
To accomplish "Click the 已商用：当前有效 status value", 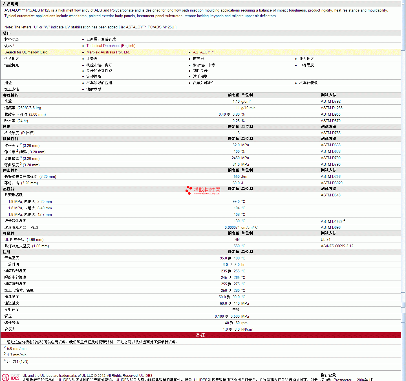I will [x=101, y=39].
